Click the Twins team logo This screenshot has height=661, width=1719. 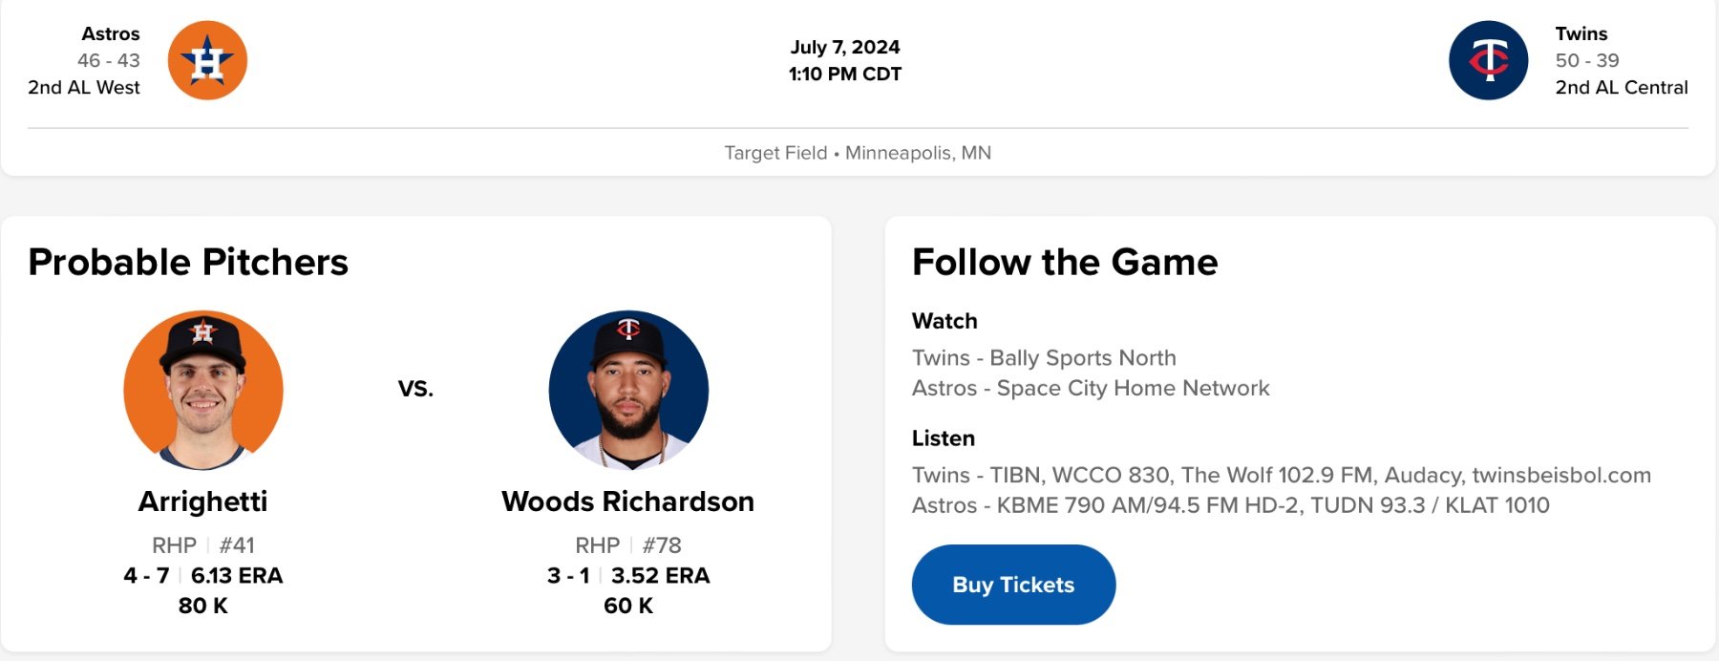[1488, 60]
